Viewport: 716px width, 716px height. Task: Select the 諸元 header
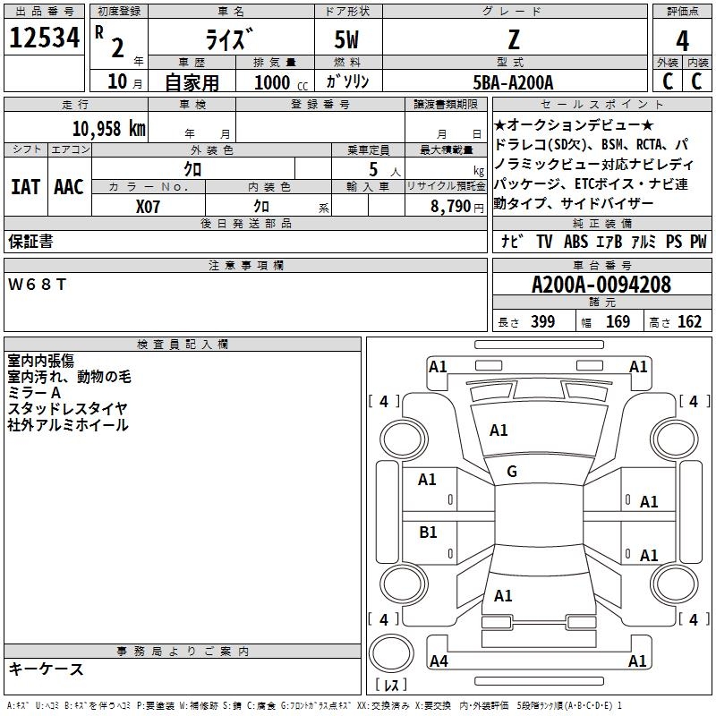pyautogui.click(x=602, y=303)
